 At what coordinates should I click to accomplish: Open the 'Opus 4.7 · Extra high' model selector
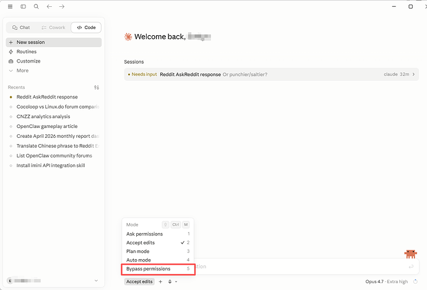pyautogui.click(x=386, y=281)
